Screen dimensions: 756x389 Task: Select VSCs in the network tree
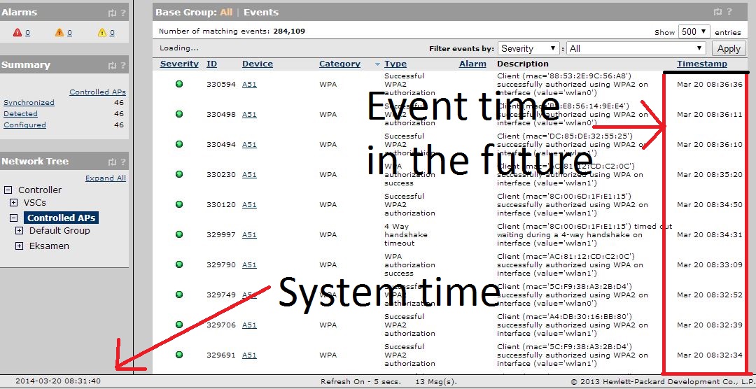tap(35, 202)
